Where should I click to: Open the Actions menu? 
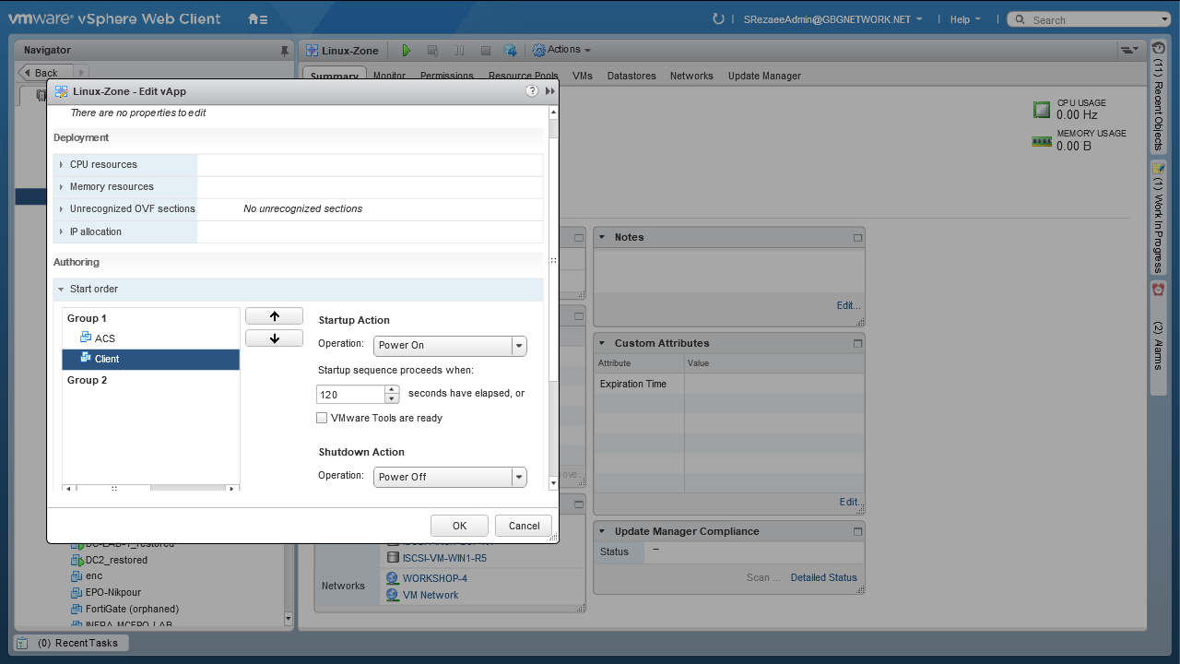coord(562,50)
